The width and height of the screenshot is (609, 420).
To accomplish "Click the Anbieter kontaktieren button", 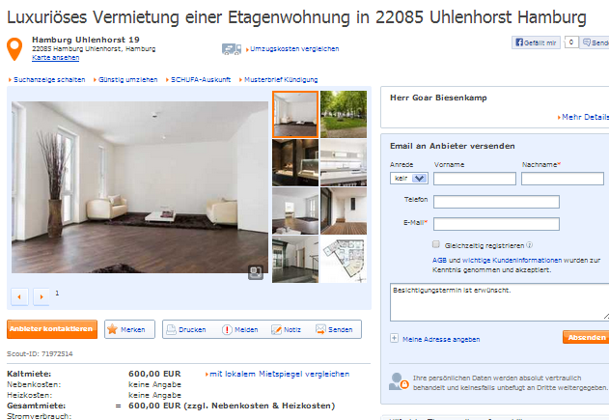I will (x=52, y=329).
